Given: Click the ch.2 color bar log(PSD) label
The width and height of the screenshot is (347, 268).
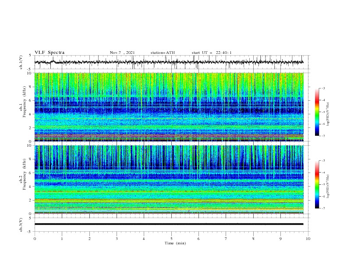Looking at the screenshot, I should (x=328, y=186).
